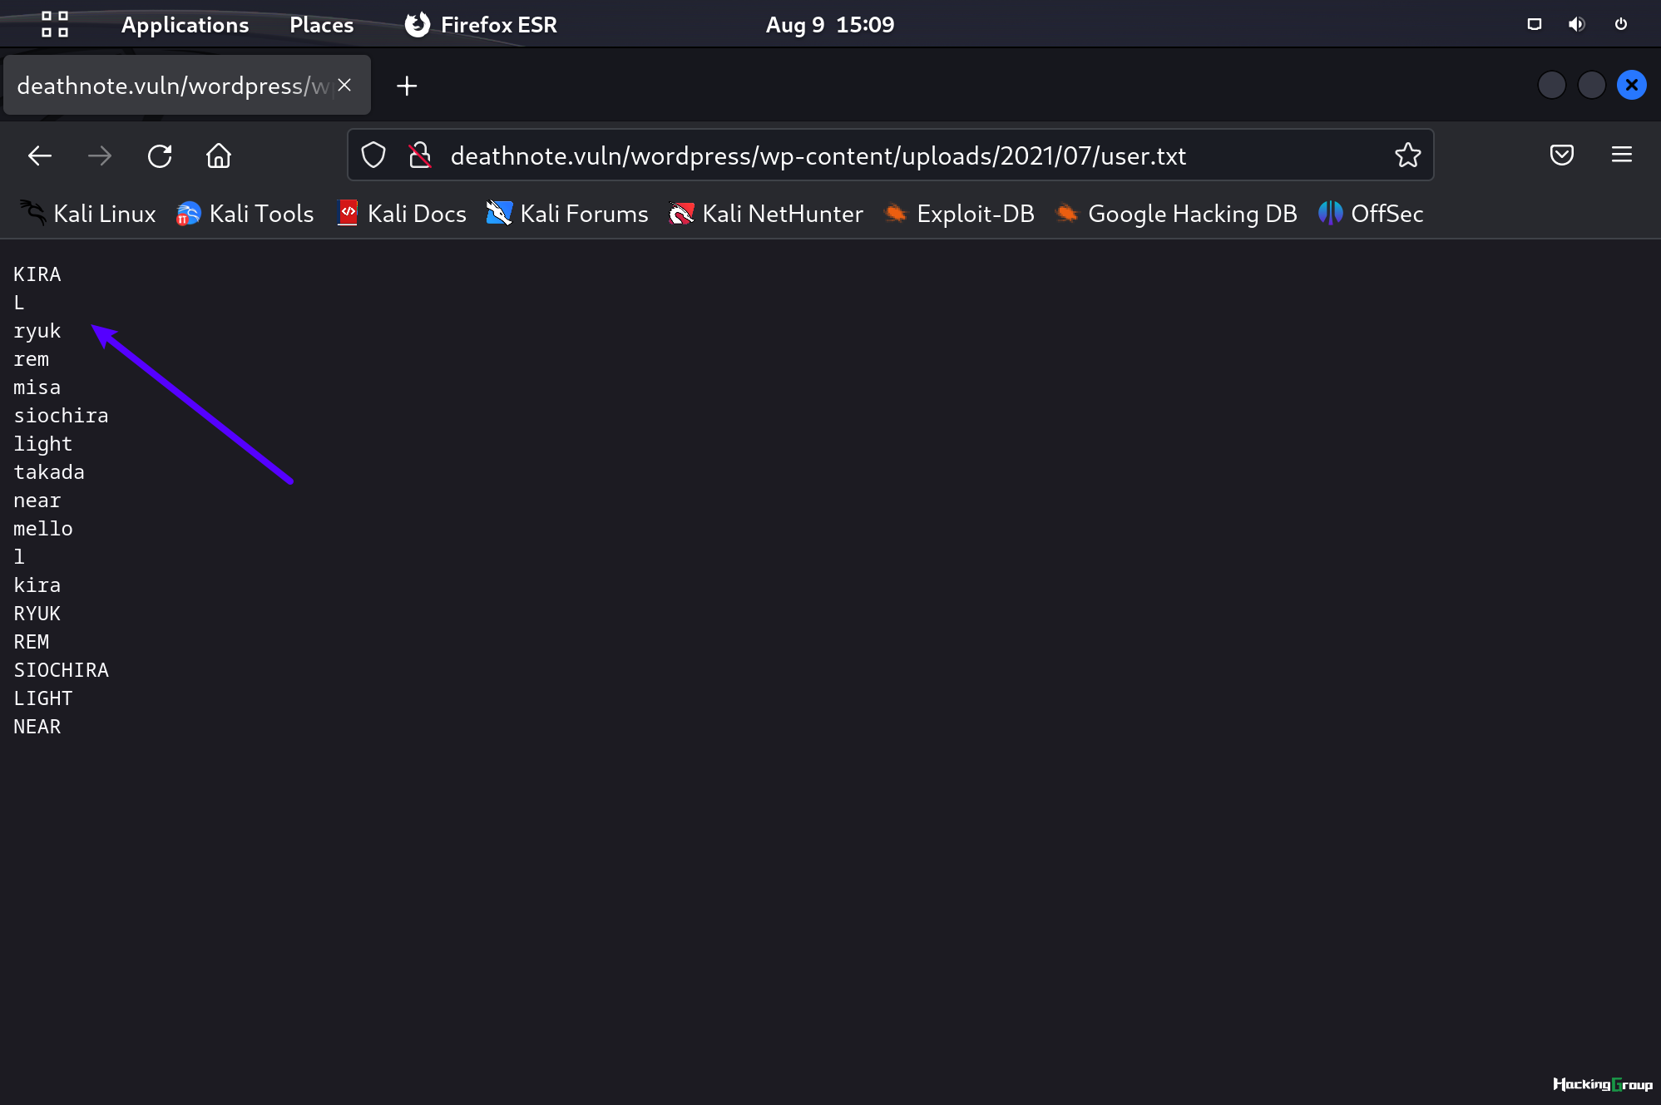This screenshot has height=1105, width=1661.
Task: Click the second gray window control button
Action: 1591,85
